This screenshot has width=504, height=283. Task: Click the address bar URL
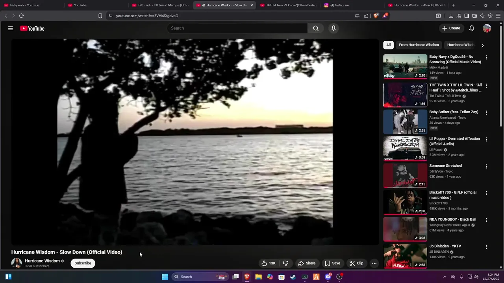(147, 16)
